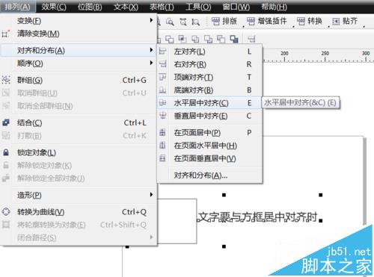Click the right-align icon beside 右对齐
Screen dimensions: 374x277
(x=162, y=64)
